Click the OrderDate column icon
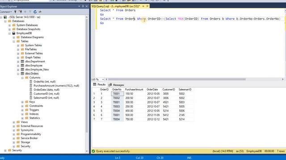This screenshot has width=286, height=160. (x=31, y=90)
